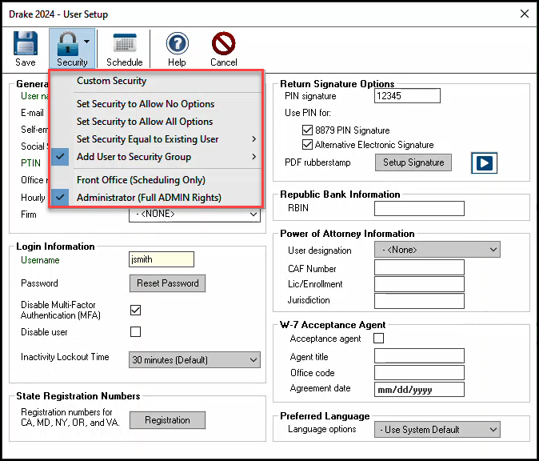
Task: Click the Security padlock icon
Action: click(x=68, y=43)
